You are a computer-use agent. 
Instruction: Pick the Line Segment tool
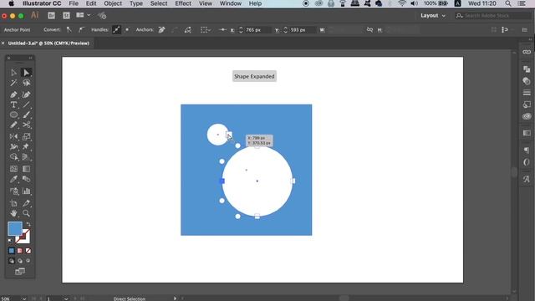coord(26,105)
